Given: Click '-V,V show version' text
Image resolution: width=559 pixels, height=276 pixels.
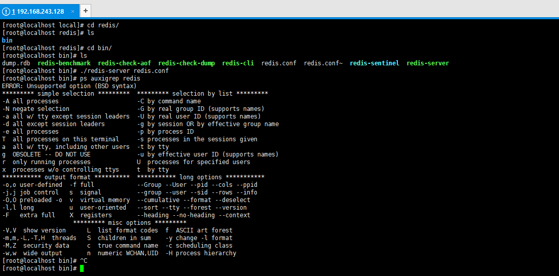Looking at the screenshot, I should click(x=34, y=230).
